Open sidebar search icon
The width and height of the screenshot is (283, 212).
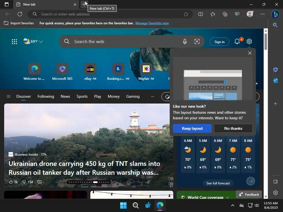275,25
